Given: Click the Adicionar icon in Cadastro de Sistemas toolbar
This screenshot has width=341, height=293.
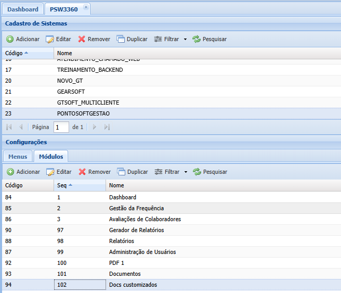Looking at the screenshot, I should click(x=10, y=39).
